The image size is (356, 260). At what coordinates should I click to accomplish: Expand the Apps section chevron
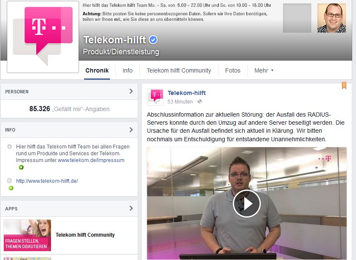click(131, 208)
